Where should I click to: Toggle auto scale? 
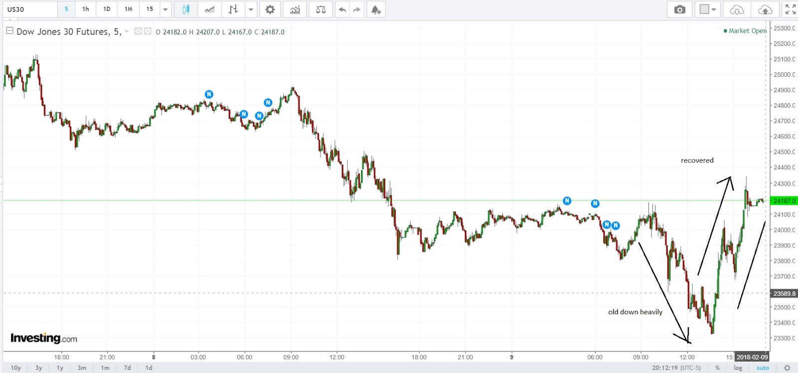[x=763, y=368]
